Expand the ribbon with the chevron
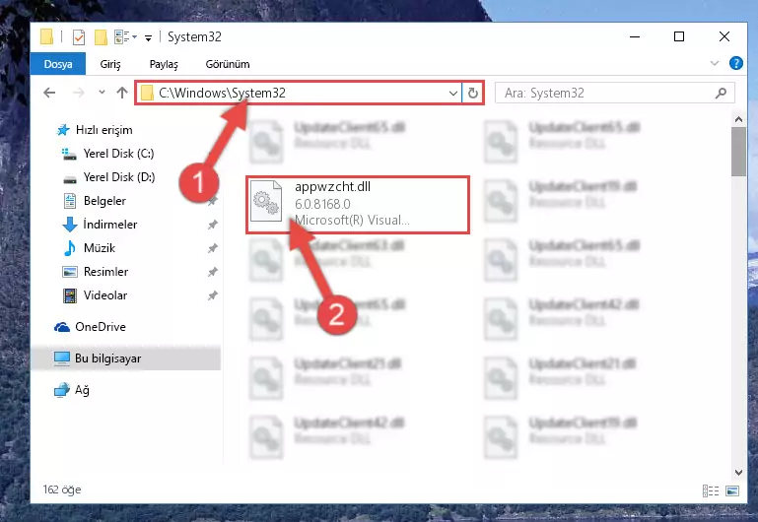758x522 pixels. (x=714, y=63)
